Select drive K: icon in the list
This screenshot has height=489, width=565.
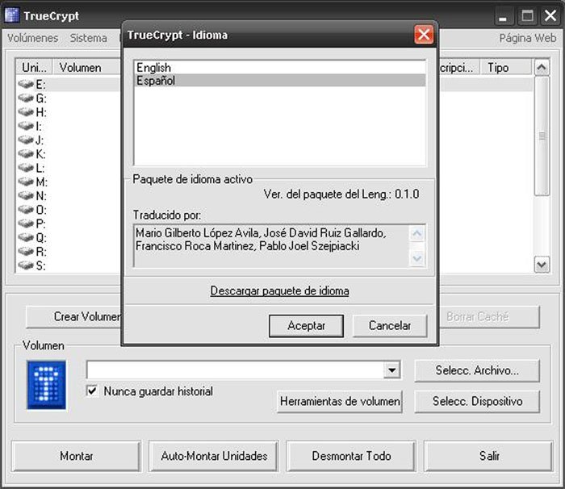click(x=26, y=154)
